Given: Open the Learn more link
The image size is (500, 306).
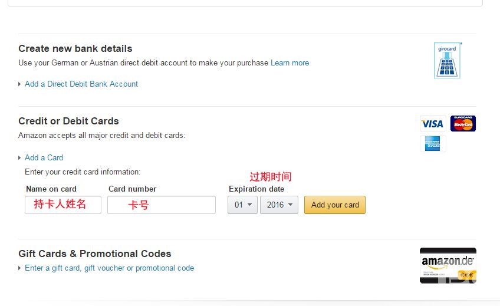Looking at the screenshot, I should click(290, 62).
